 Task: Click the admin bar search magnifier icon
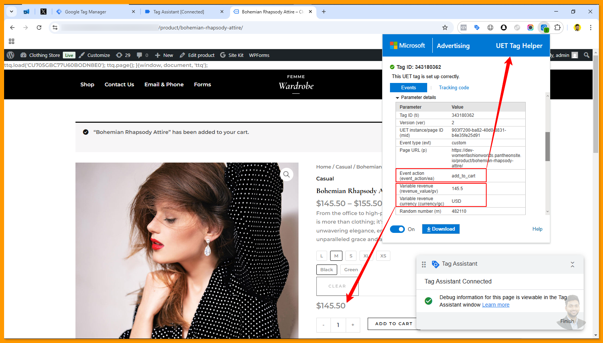point(586,55)
